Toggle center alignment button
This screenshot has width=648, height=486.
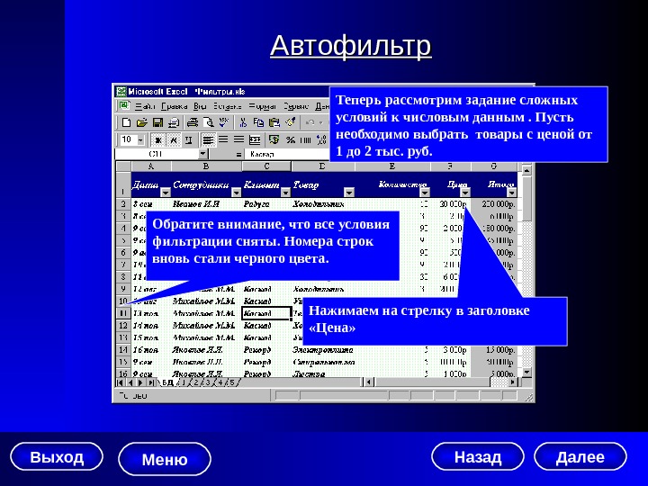223,140
